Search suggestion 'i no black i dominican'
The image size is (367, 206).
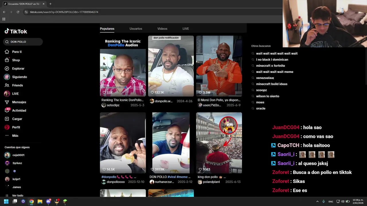coord(272,60)
